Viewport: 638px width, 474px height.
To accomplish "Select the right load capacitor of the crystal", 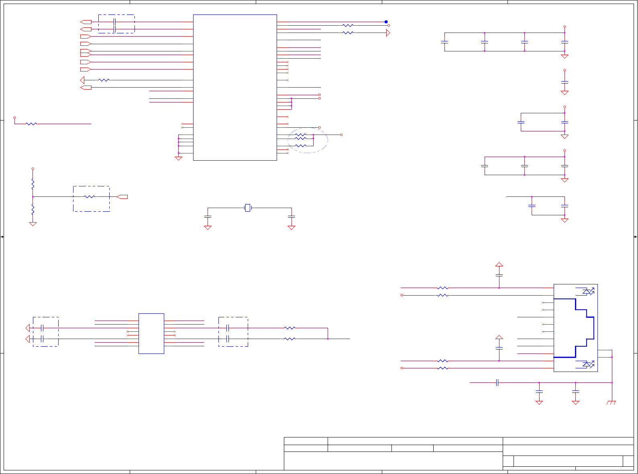I will click(291, 217).
